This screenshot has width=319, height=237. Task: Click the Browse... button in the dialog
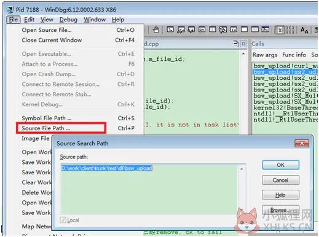280,210
